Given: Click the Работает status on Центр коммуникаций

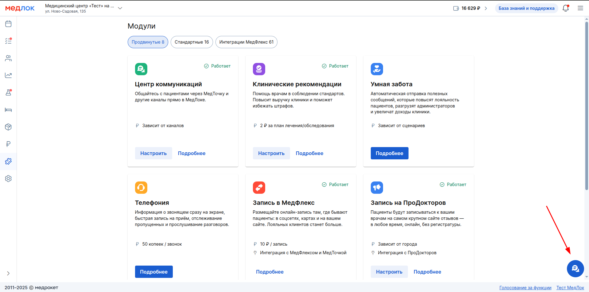Looking at the screenshot, I should 217,66.
